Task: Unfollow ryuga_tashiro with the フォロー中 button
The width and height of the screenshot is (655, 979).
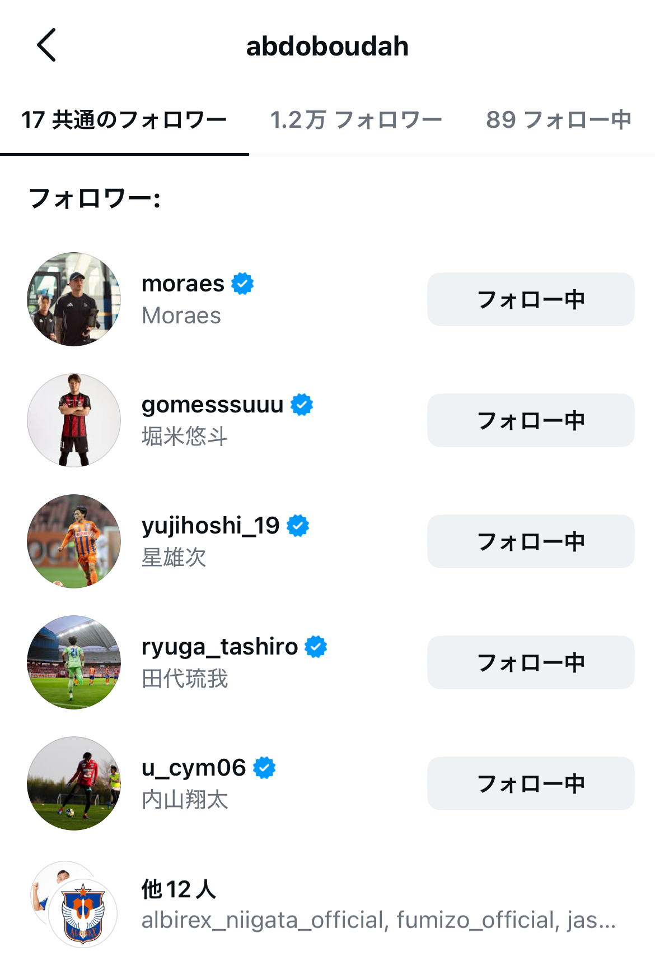Action: click(530, 662)
